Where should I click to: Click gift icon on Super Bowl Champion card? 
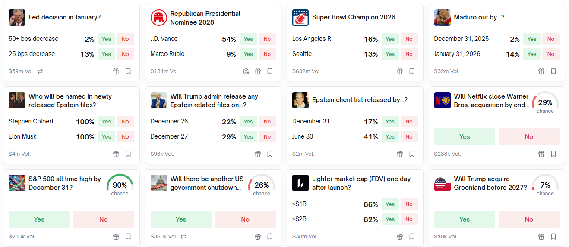click(400, 71)
